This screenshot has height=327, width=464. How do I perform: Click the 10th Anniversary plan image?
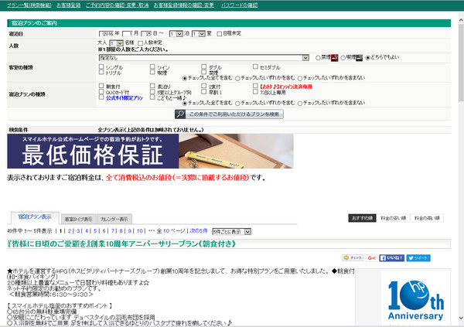[416, 299]
